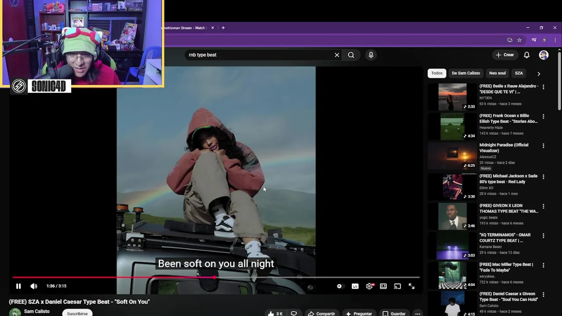Select the 'Neo soul' filter chip
562x316 pixels.
[x=497, y=73]
